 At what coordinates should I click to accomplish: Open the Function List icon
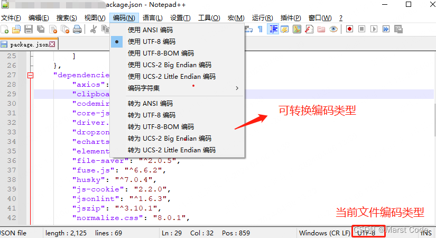coord(309,29)
